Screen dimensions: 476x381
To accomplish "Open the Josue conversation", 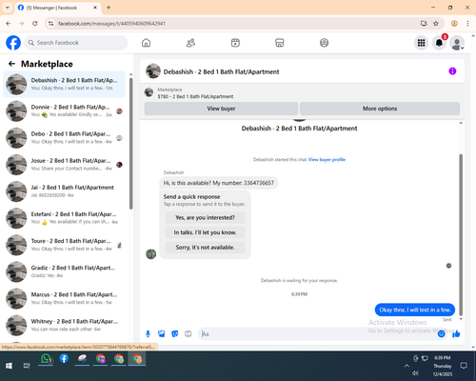I will pos(64,165).
